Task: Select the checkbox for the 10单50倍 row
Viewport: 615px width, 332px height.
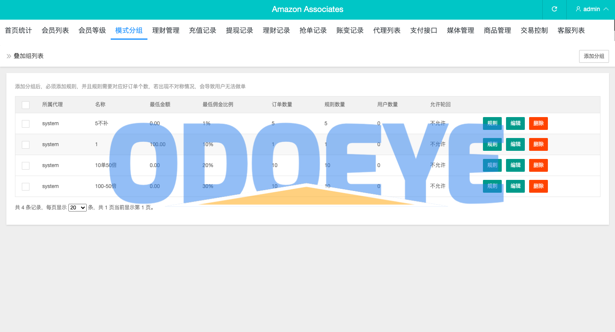Action: tap(26, 165)
